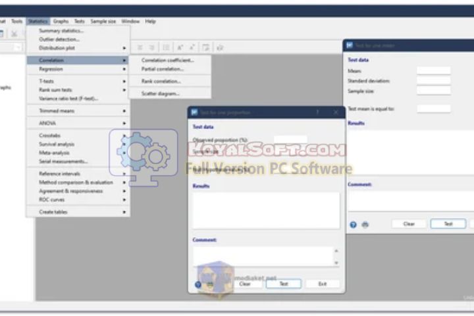Click the Mean input field
This screenshot has width=474, height=316.
433,70
